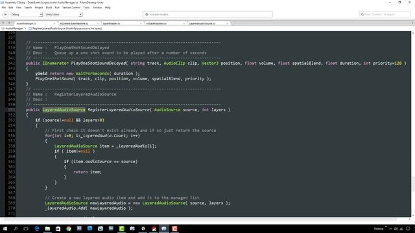The height and width of the screenshot is (233, 415).
Task: Open the Window menu
Action: click(x=97, y=7)
